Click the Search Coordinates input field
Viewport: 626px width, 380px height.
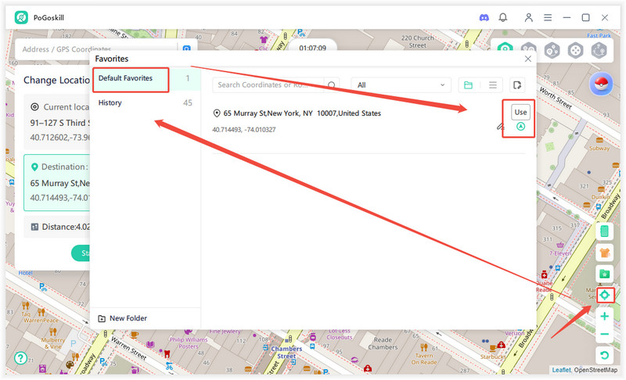tap(268, 85)
